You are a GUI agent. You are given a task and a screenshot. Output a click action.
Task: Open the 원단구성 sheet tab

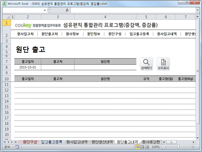click(x=30, y=142)
